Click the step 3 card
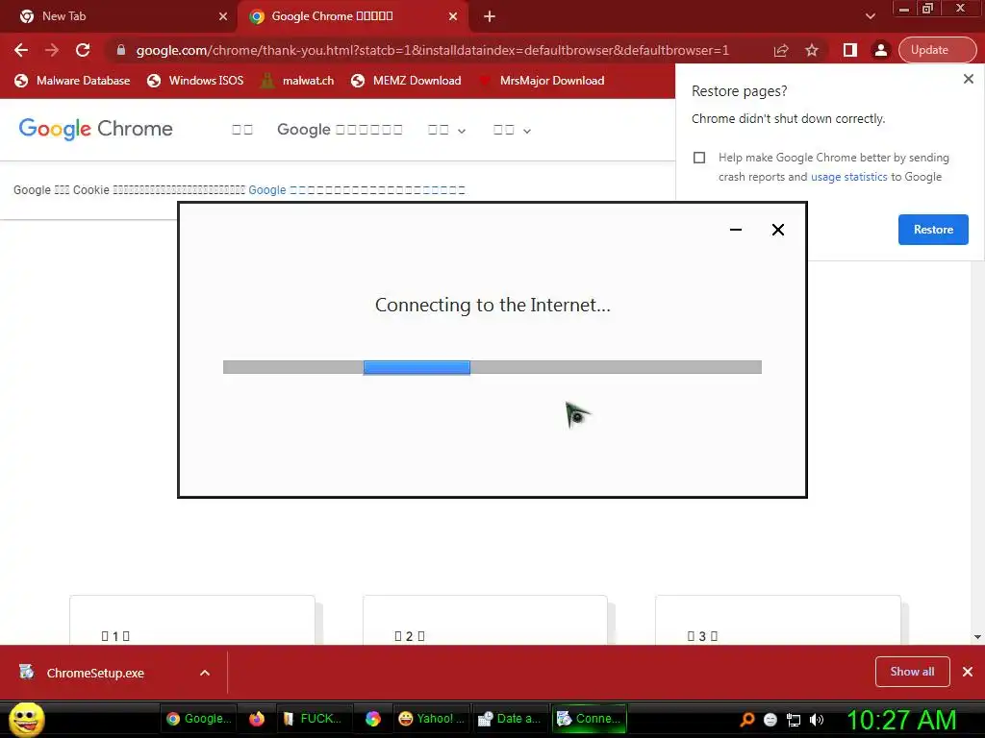 (777, 620)
